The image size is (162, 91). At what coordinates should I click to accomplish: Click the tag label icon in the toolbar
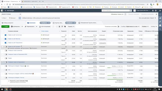pos(65,27)
